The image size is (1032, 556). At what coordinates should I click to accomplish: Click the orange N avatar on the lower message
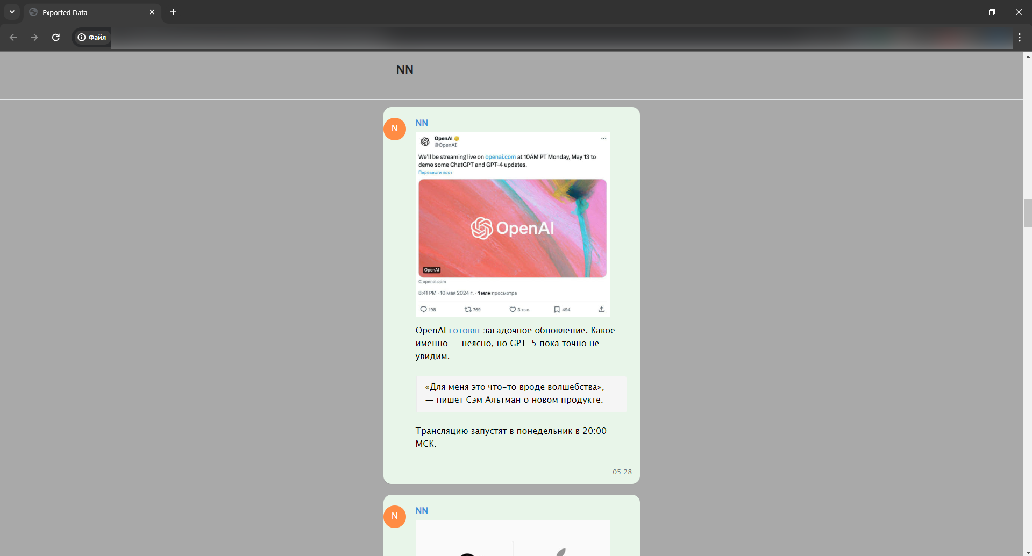(x=395, y=517)
